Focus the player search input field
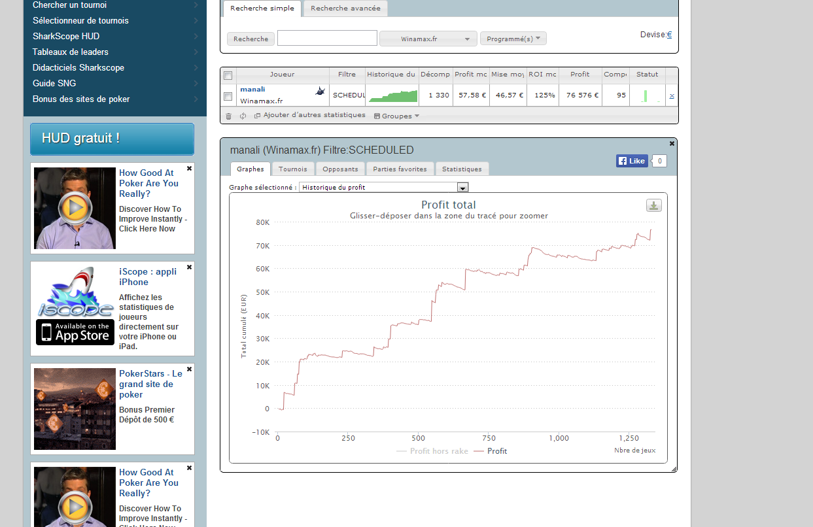Image resolution: width=813 pixels, height=527 pixels. tap(327, 38)
